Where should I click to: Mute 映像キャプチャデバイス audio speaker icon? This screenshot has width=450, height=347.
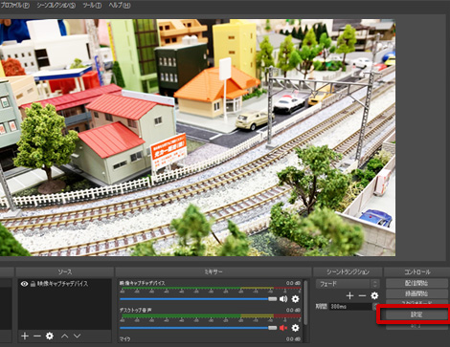[x=283, y=299]
